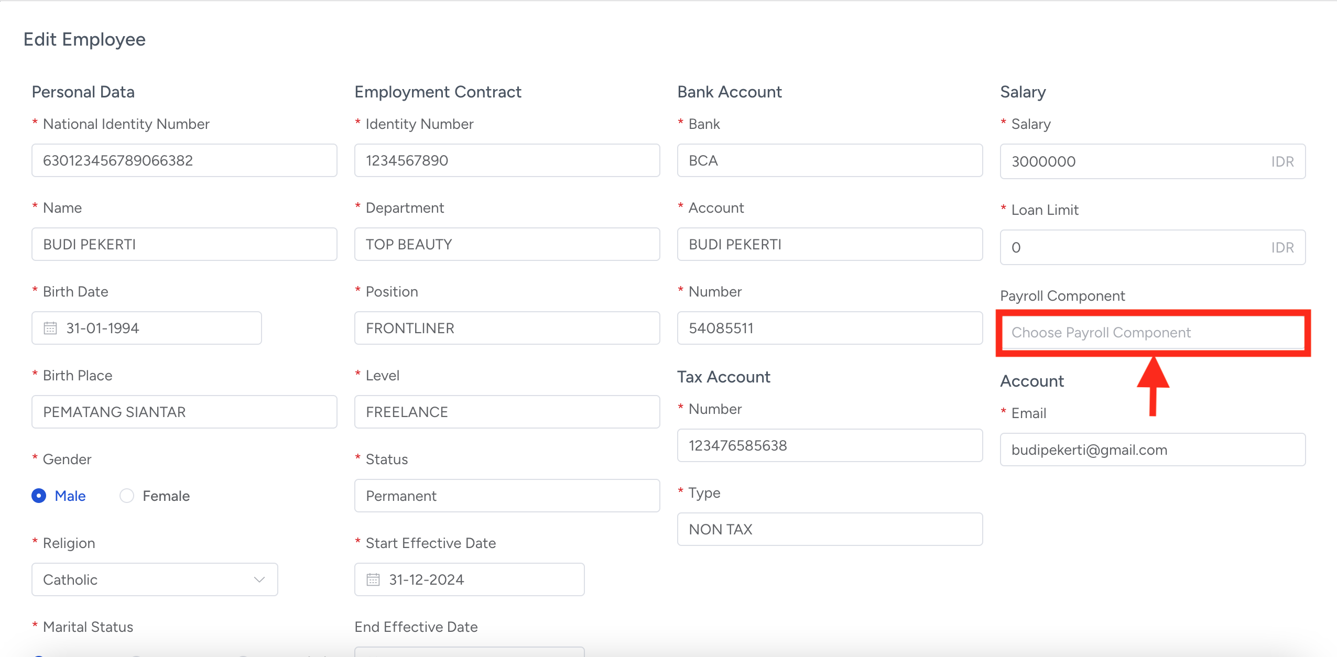Click the bank account Number field

(x=829, y=328)
